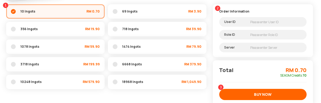Screen dimensions: 321x103
Task: Select the 3718 Ingots option
Action: pyautogui.click(x=55, y=64)
